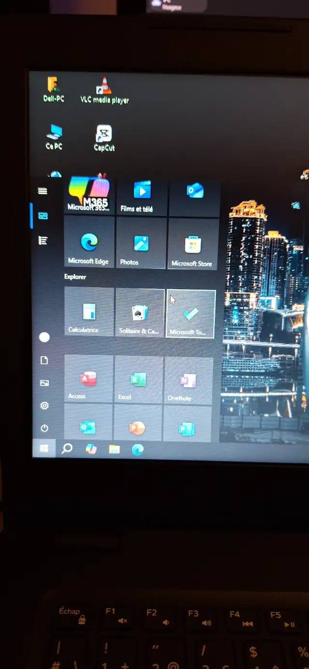Open the Microsoft Edge tile in Start
This screenshot has width=309, height=669.
(89, 242)
